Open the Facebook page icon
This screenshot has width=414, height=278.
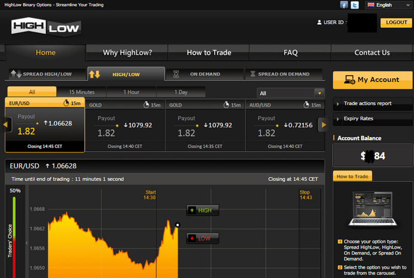pyautogui.click(x=344, y=5)
